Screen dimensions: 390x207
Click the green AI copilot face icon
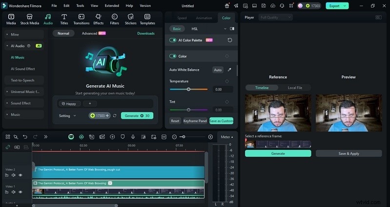[x=71, y=137]
